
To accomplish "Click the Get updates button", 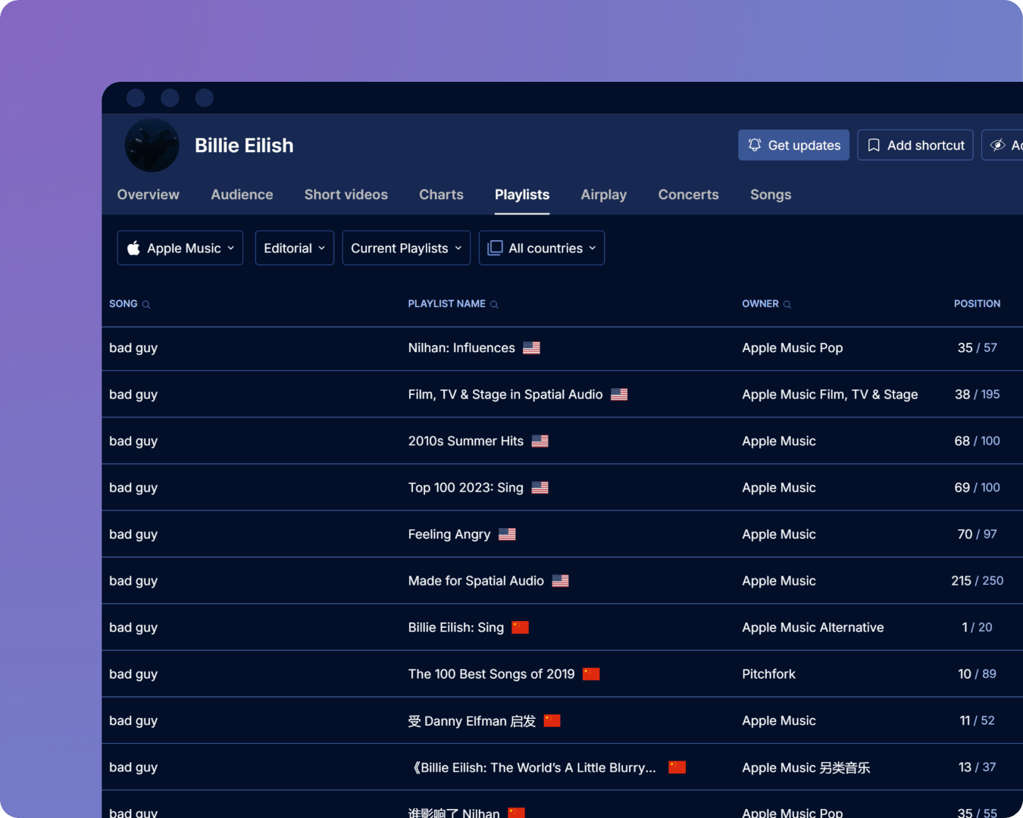I will point(793,145).
